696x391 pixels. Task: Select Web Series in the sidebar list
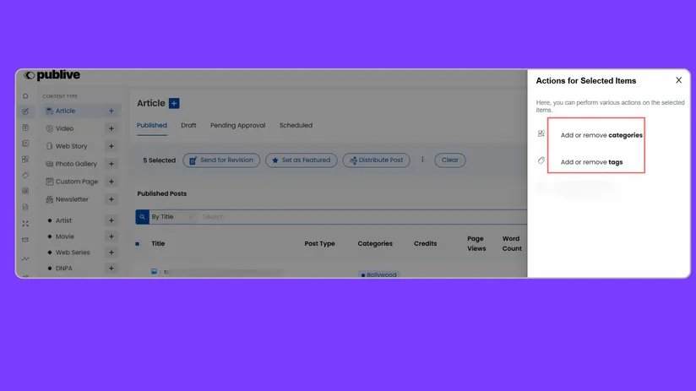74,253
